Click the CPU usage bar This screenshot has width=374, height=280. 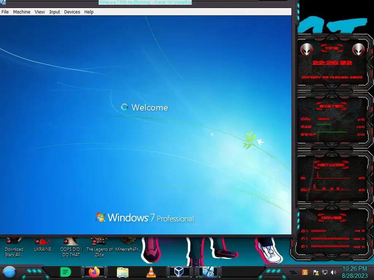324,119
